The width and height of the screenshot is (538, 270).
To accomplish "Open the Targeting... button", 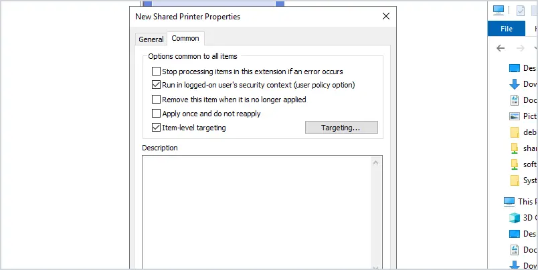I will 341,128.
